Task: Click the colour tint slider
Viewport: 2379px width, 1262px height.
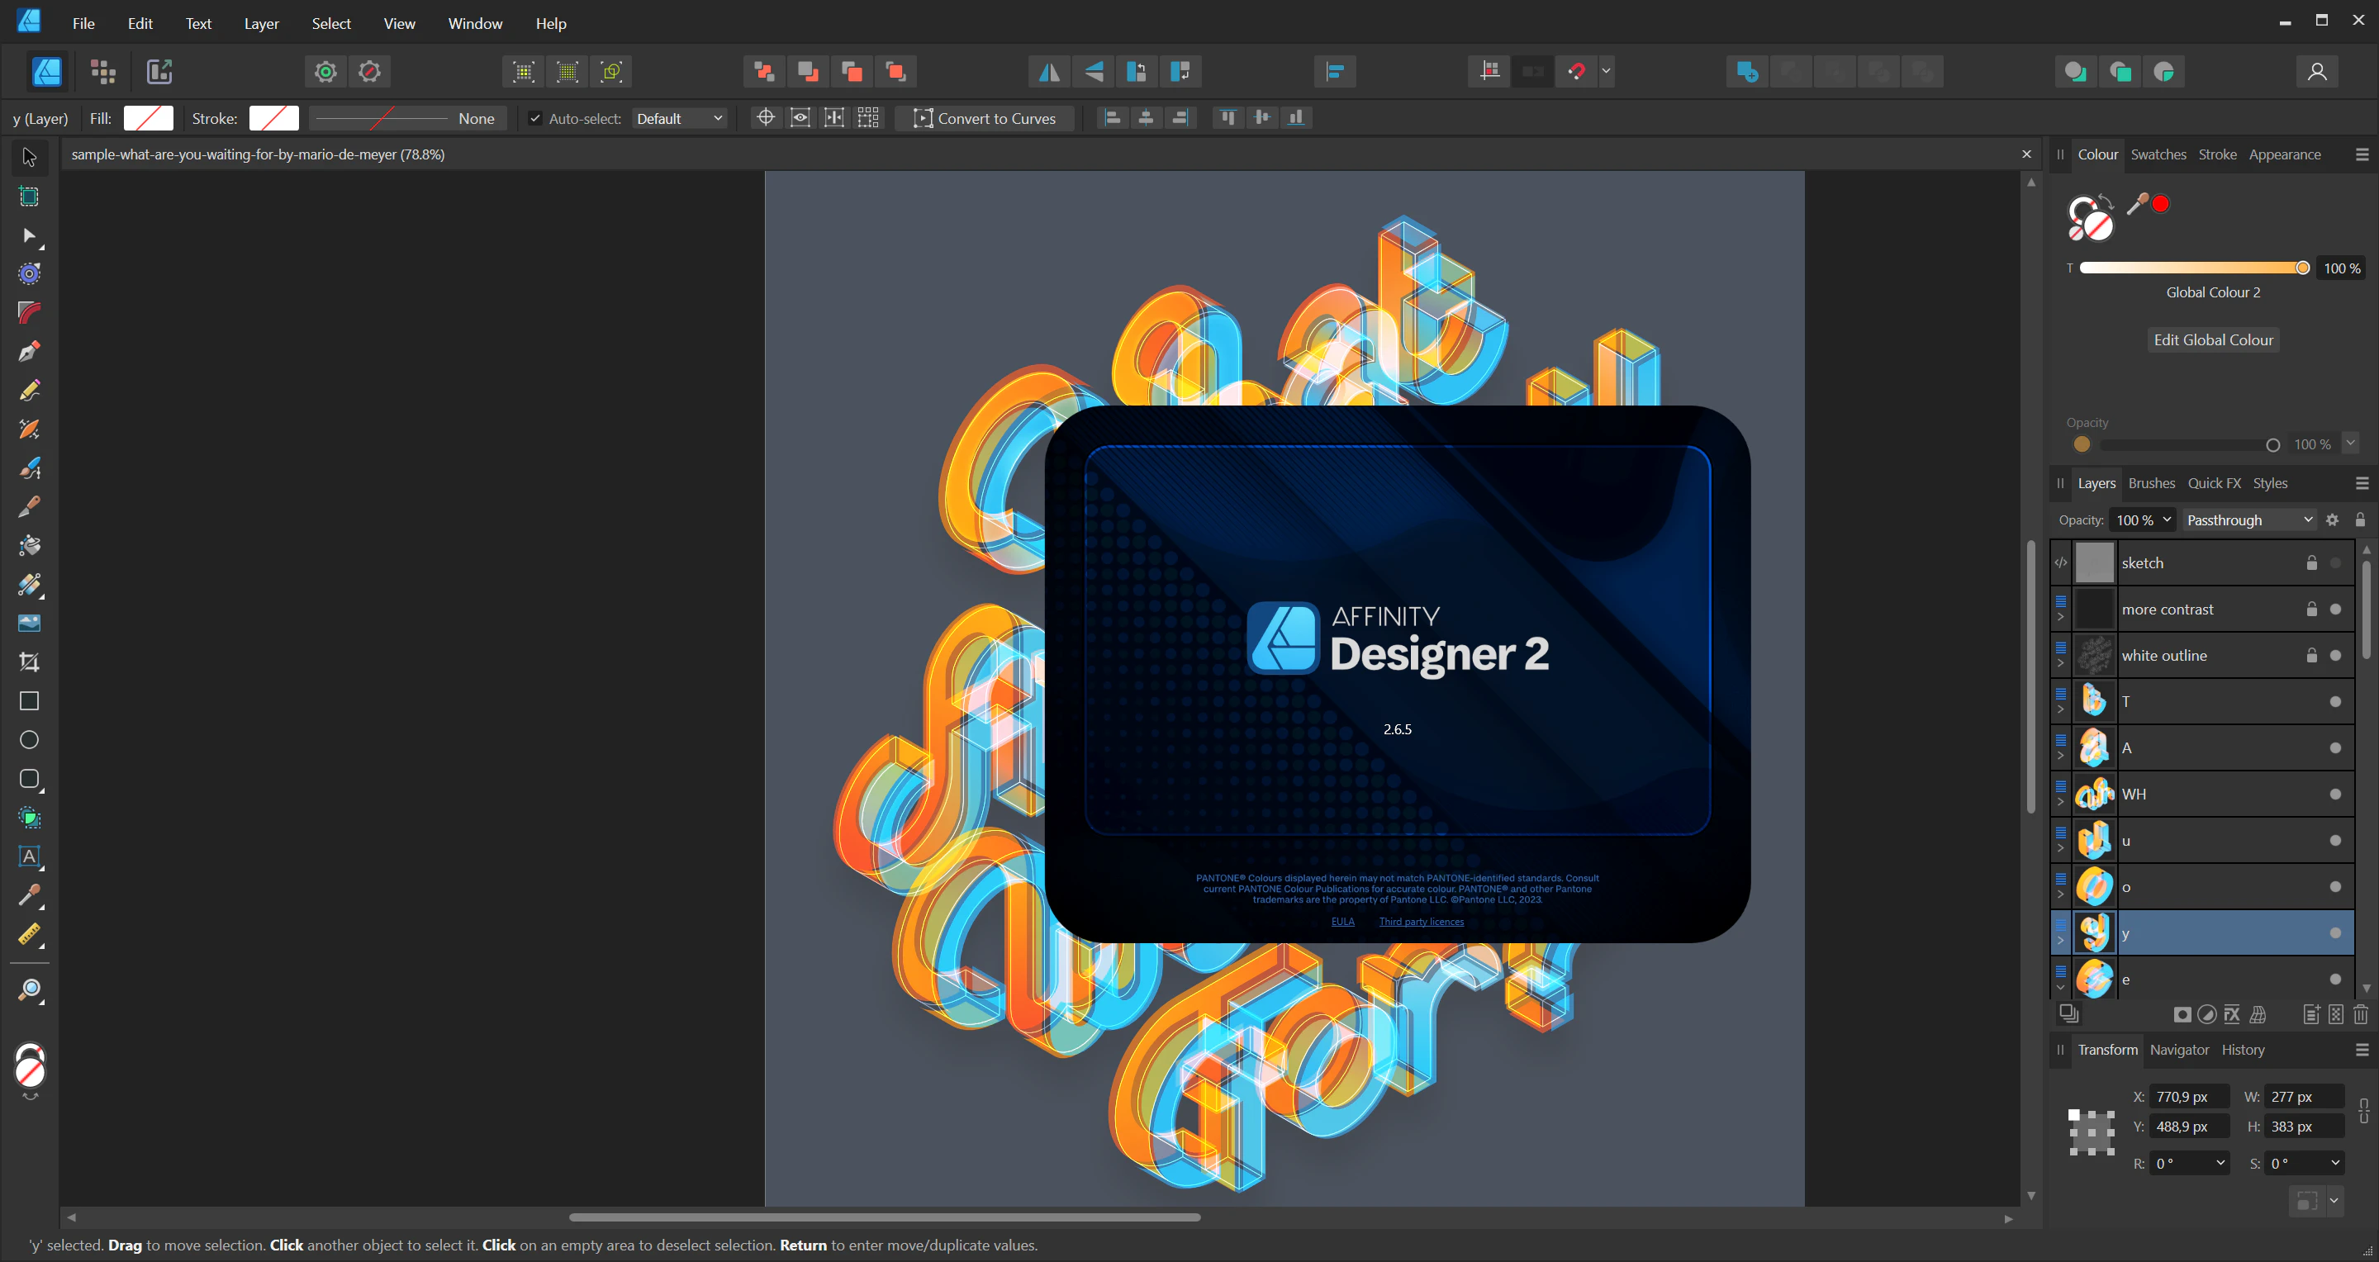Action: click(2189, 268)
